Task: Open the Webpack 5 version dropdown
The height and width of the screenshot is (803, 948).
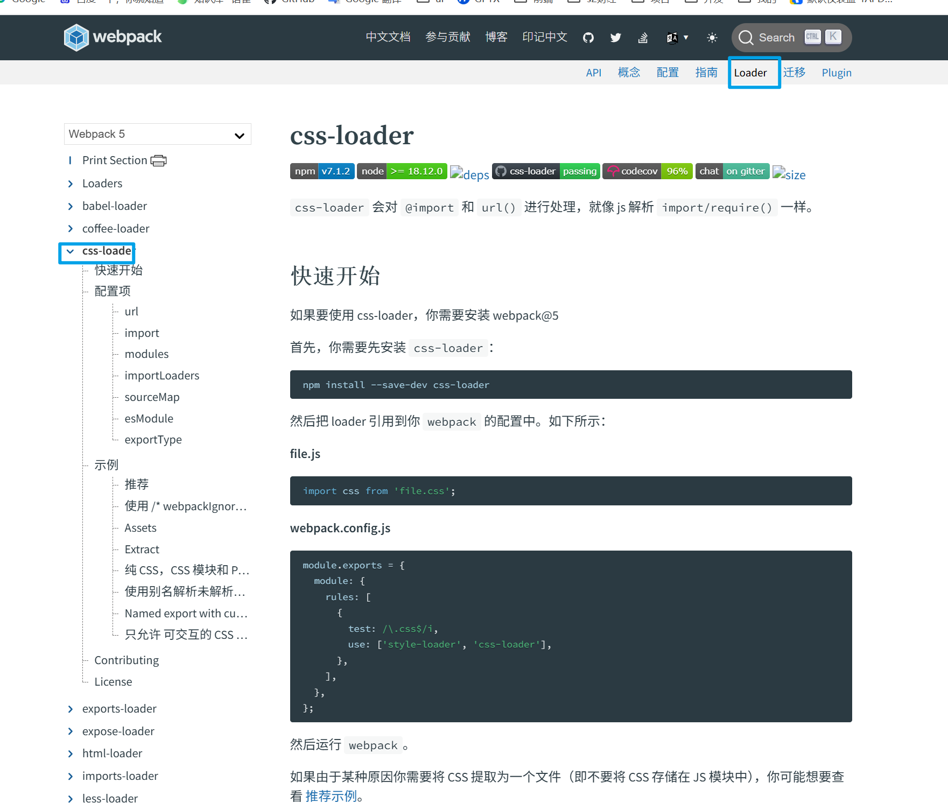Action: pos(157,133)
